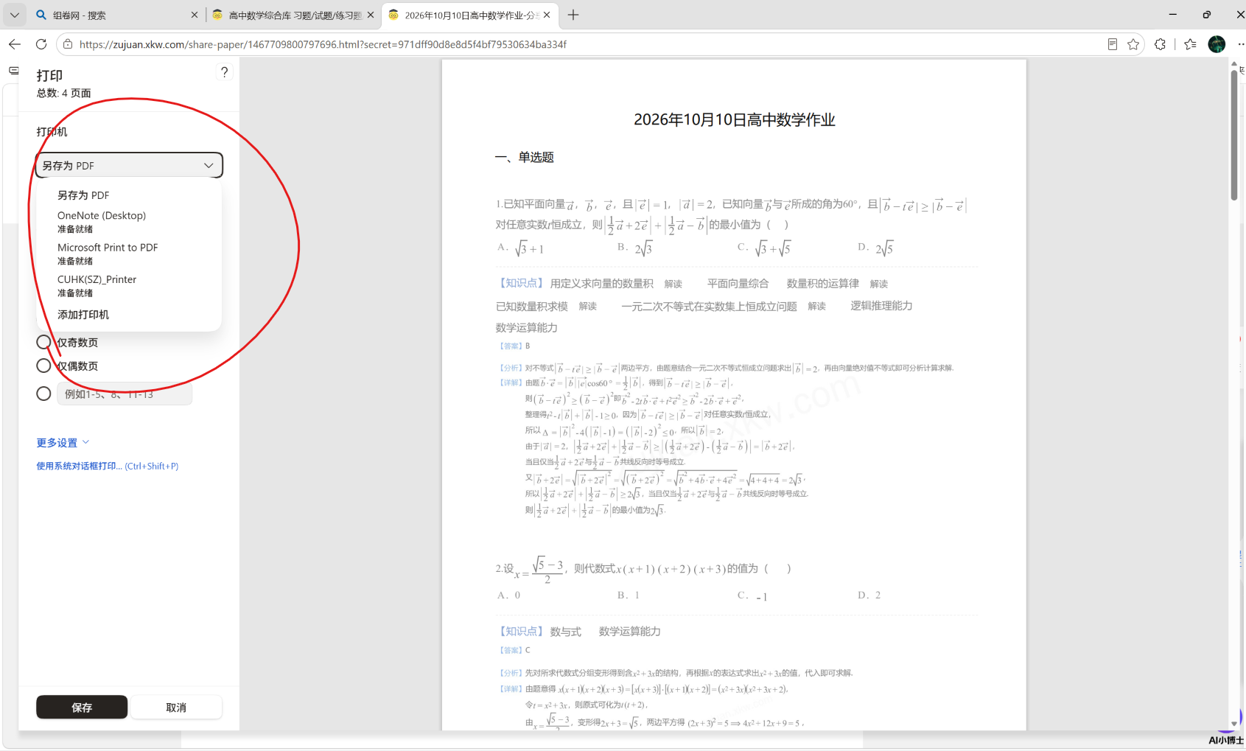Open the tab search chevron
1246x751 pixels.
pyautogui.click(x=14, y=15)
